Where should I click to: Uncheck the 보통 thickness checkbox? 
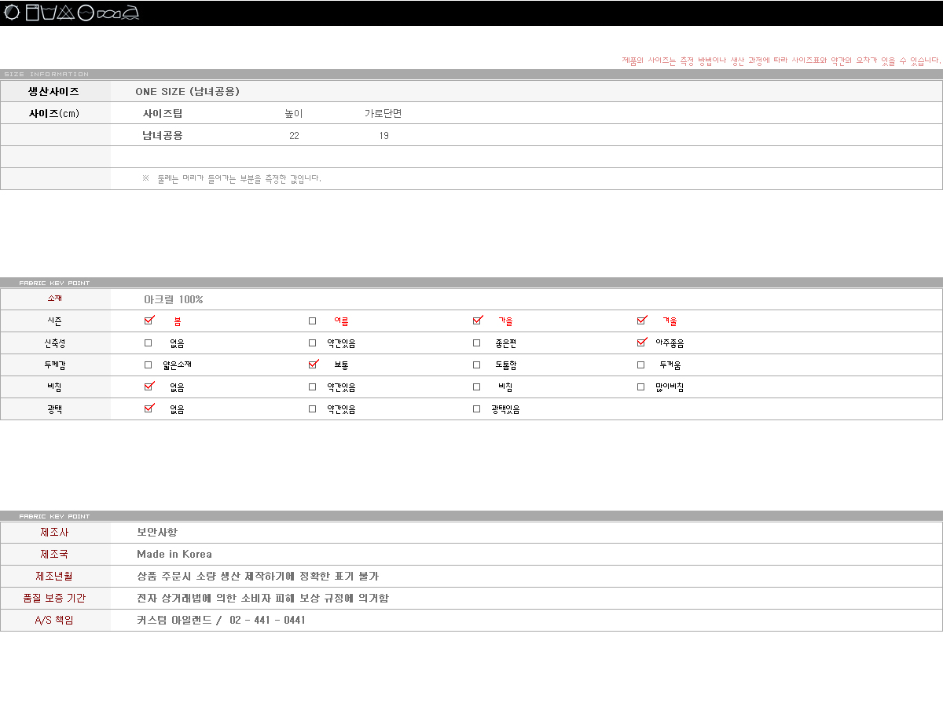[313, 364]
